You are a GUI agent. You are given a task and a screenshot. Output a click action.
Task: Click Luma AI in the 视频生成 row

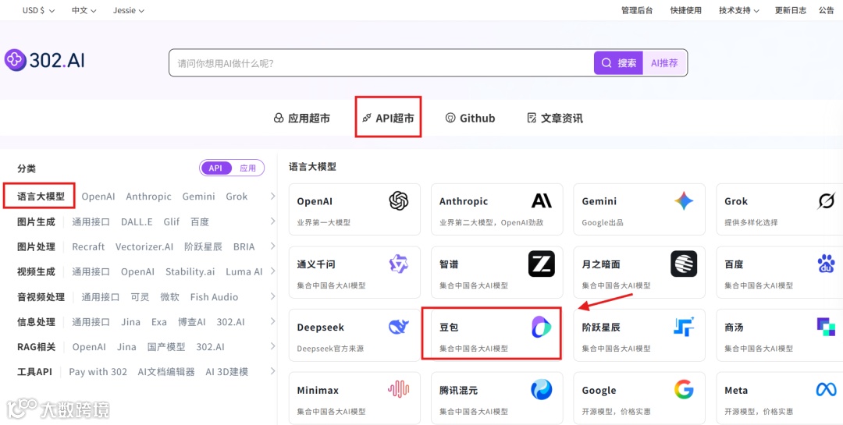coord(244,271)
